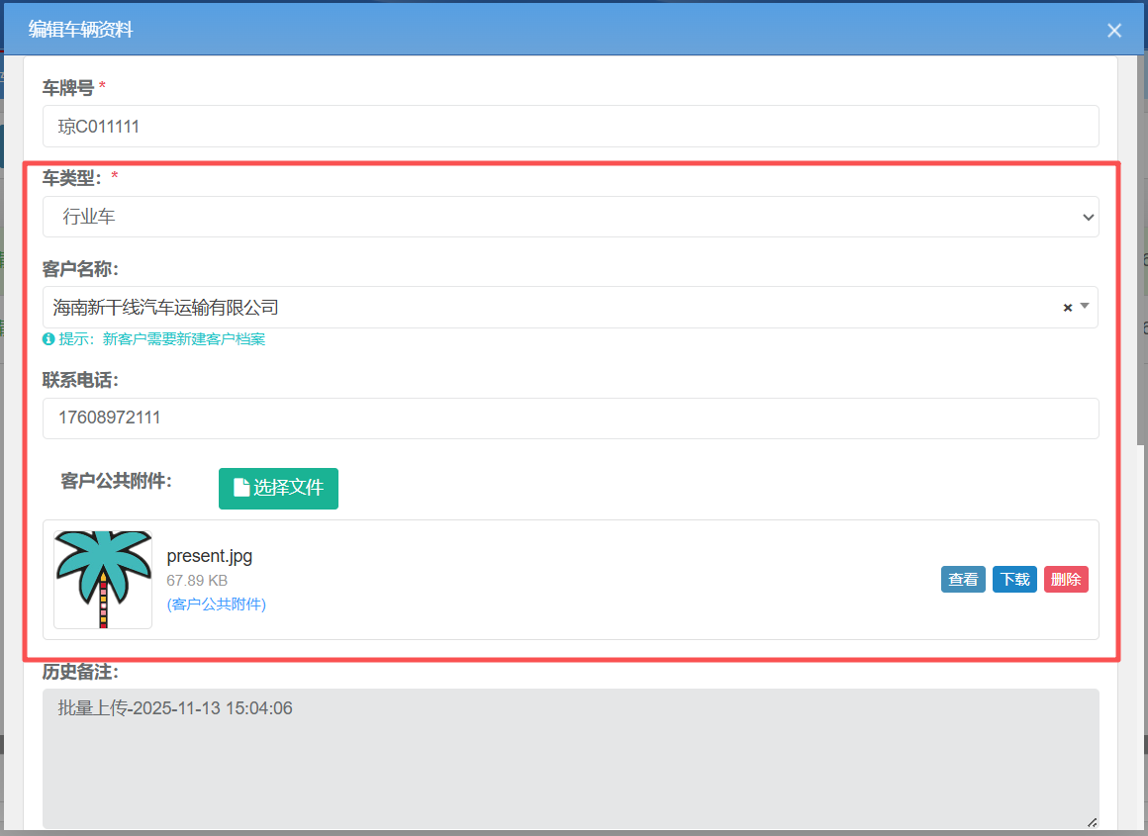Open the 车类型 vehicle type dropdown
The height and width of the screenshot is (836, 1148).
(x=570, y=217)
